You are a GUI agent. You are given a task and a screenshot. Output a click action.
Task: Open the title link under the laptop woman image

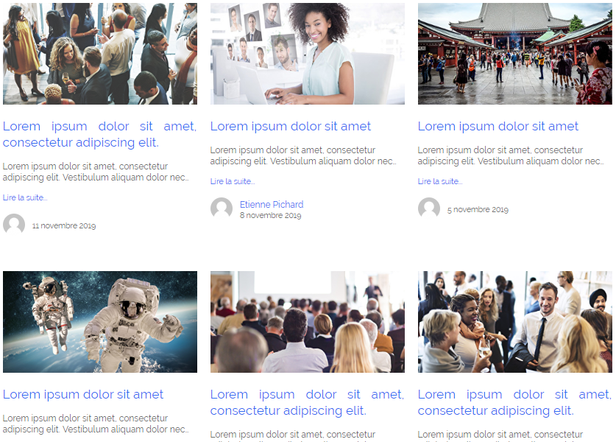290,126
